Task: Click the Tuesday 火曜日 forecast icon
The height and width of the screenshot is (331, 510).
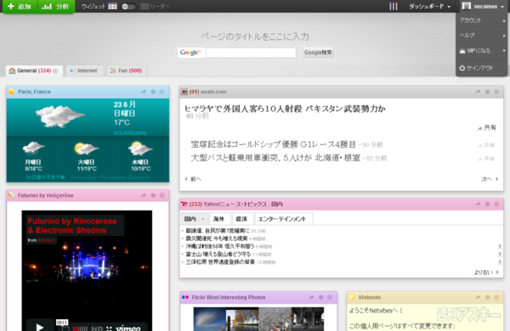Action: click(86, 149)
